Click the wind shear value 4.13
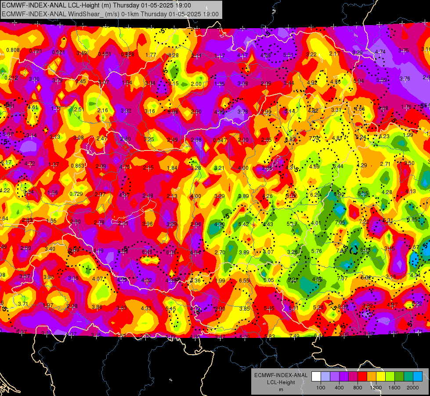430x396 pixels. tap(411, 191)
